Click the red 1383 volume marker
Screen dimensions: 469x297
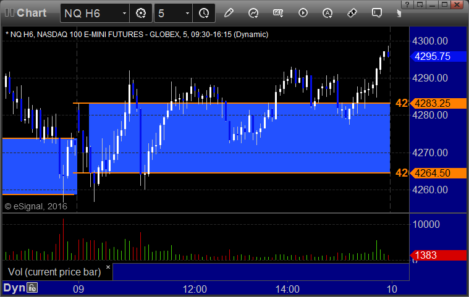(438, 255)
